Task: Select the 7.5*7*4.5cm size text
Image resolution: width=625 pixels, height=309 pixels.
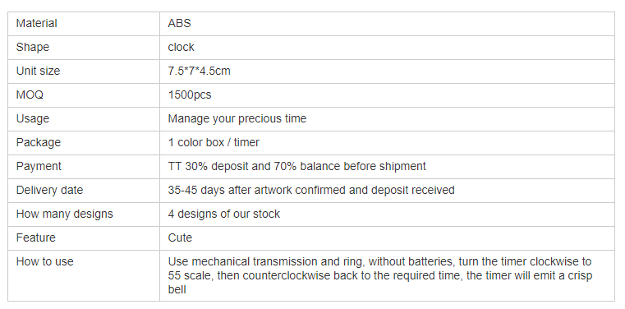Action: 200,71
